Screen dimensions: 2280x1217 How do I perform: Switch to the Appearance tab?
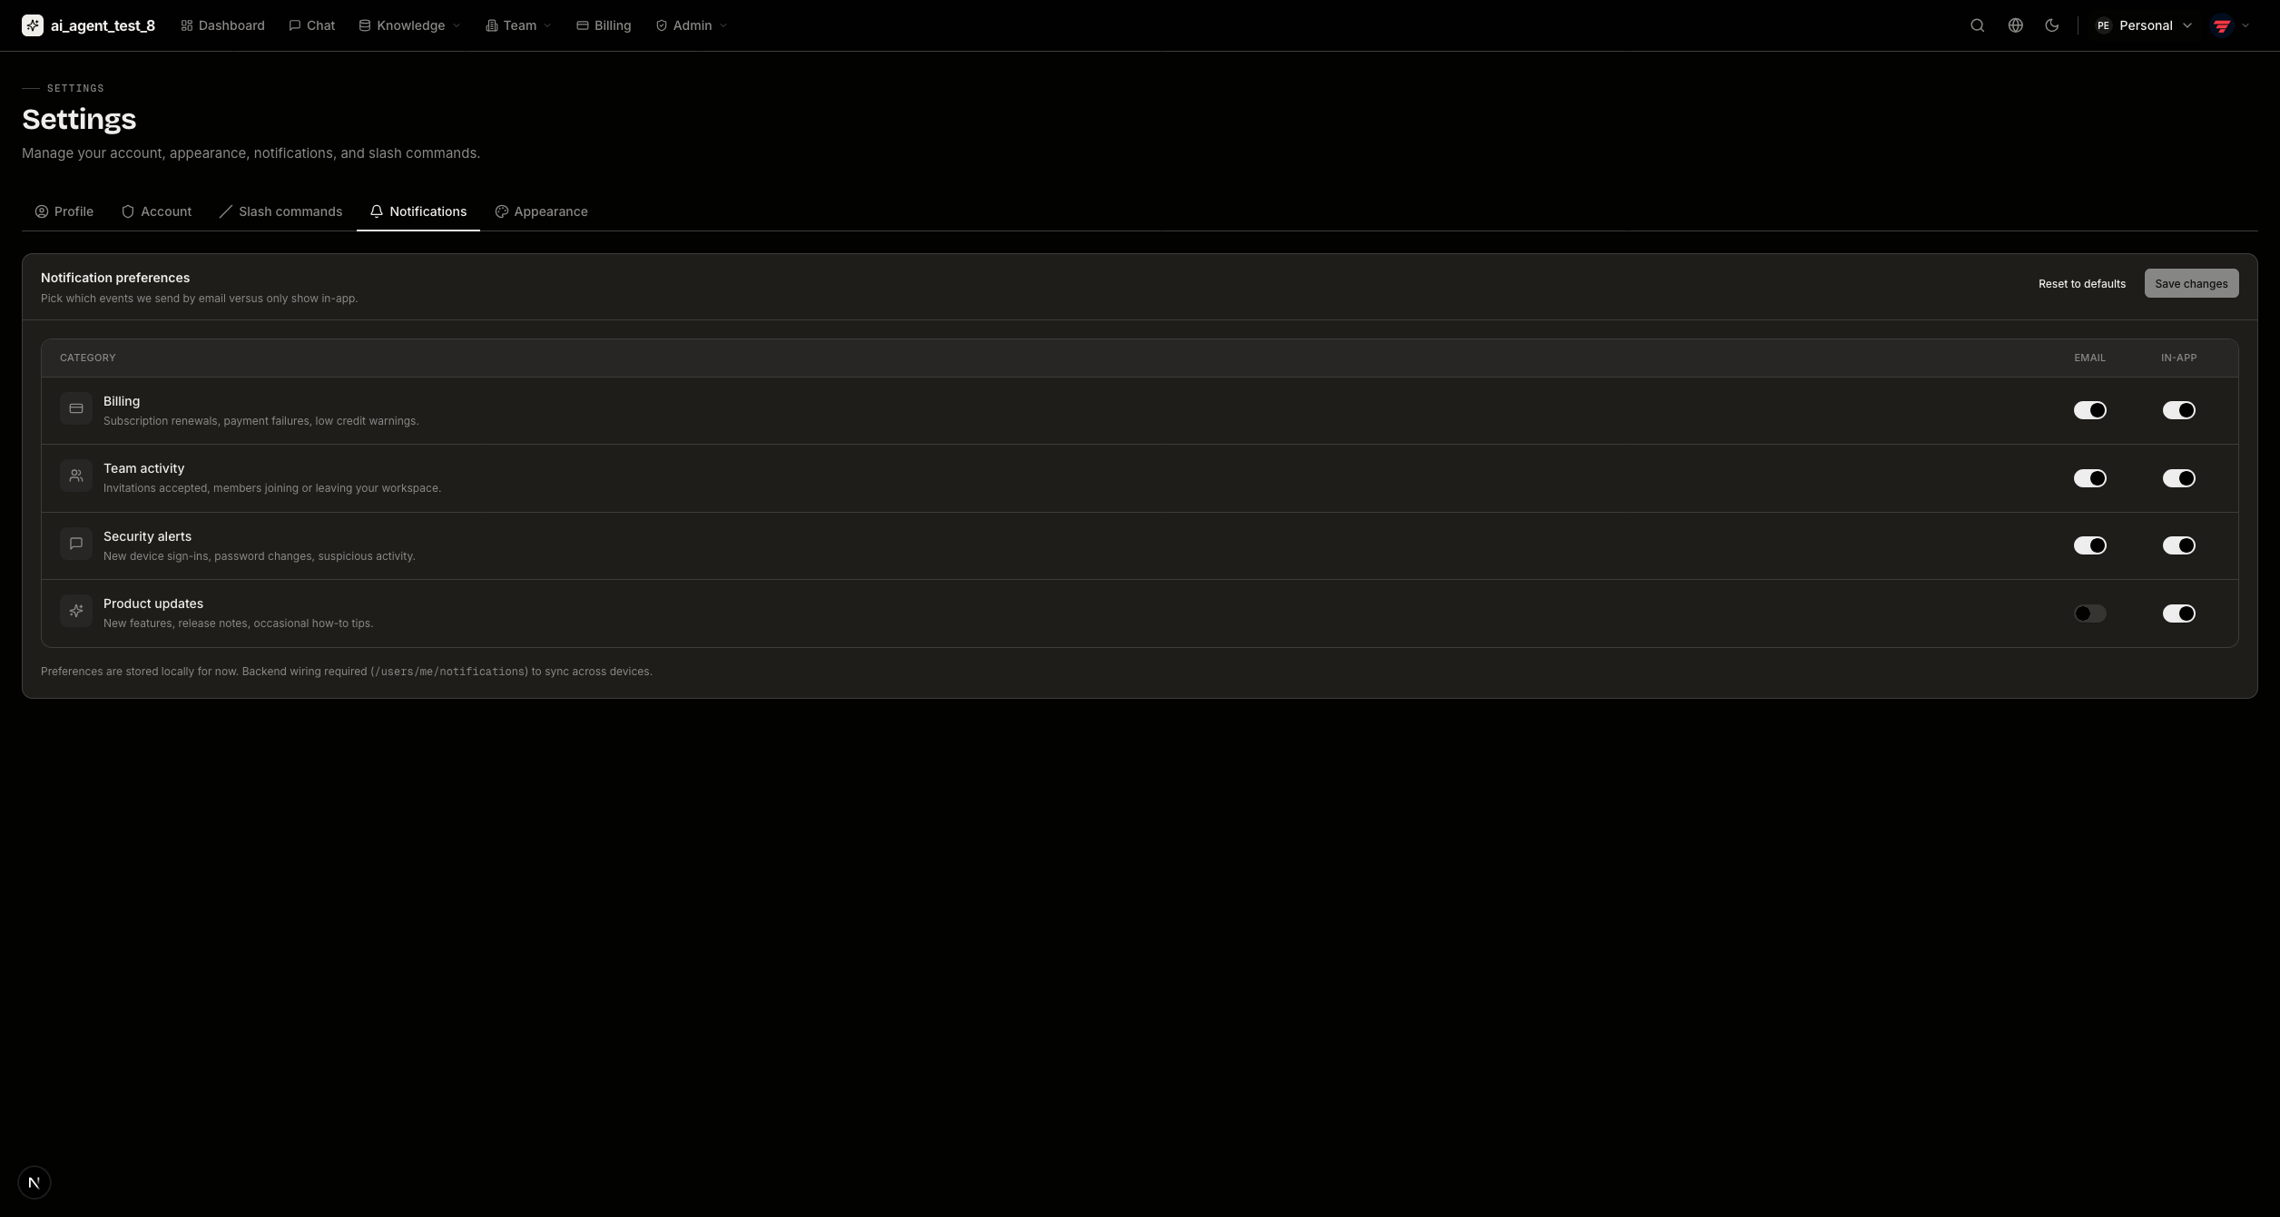(x=542, y=211)
